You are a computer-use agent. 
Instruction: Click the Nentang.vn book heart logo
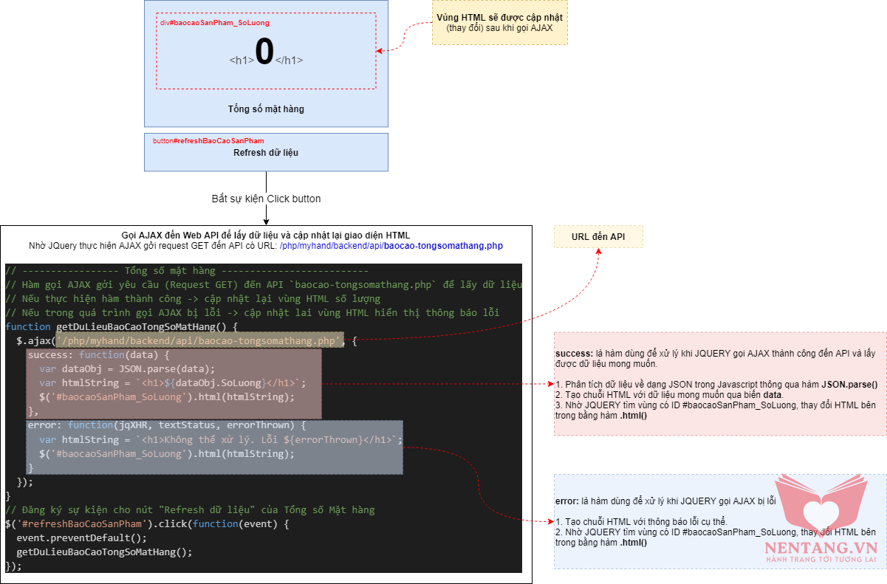coord(821,503)
